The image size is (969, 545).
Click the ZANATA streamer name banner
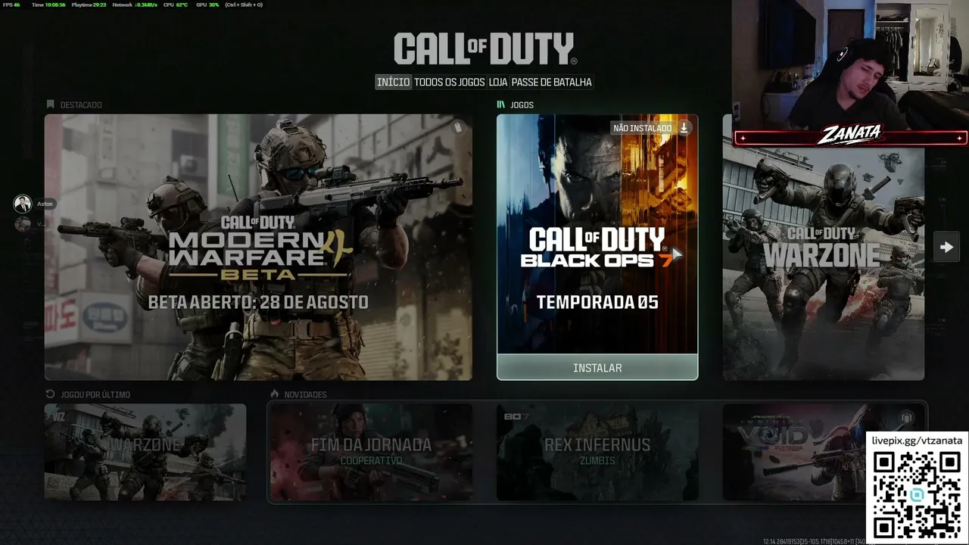click(x=851, y=136)
